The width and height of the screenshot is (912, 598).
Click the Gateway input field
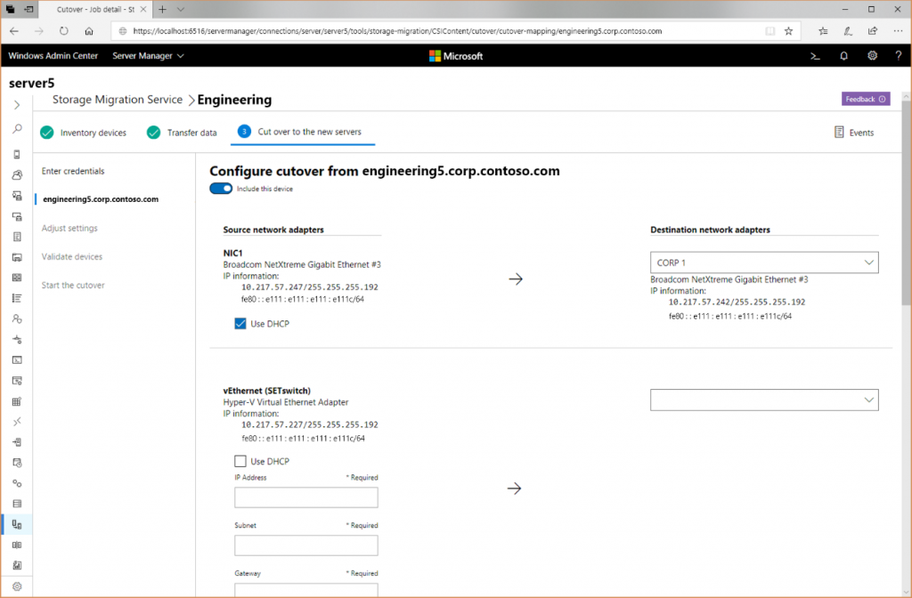pyautogui.click(x=306, y=589)
